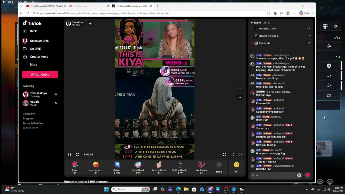This screenshot has width=345, height=194.
Task: Open Microsoft Edge from the taskbar
Action: click(x=178, y=189)
